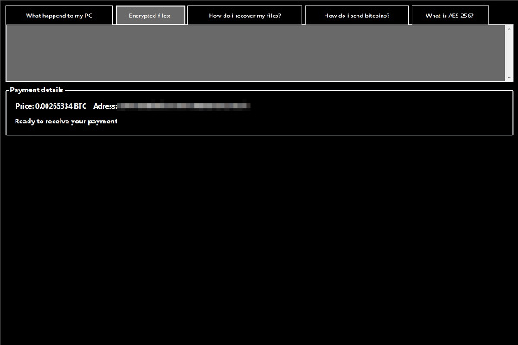Click the BTC currency unit text
Screen dimensions: 518x345
80,106
